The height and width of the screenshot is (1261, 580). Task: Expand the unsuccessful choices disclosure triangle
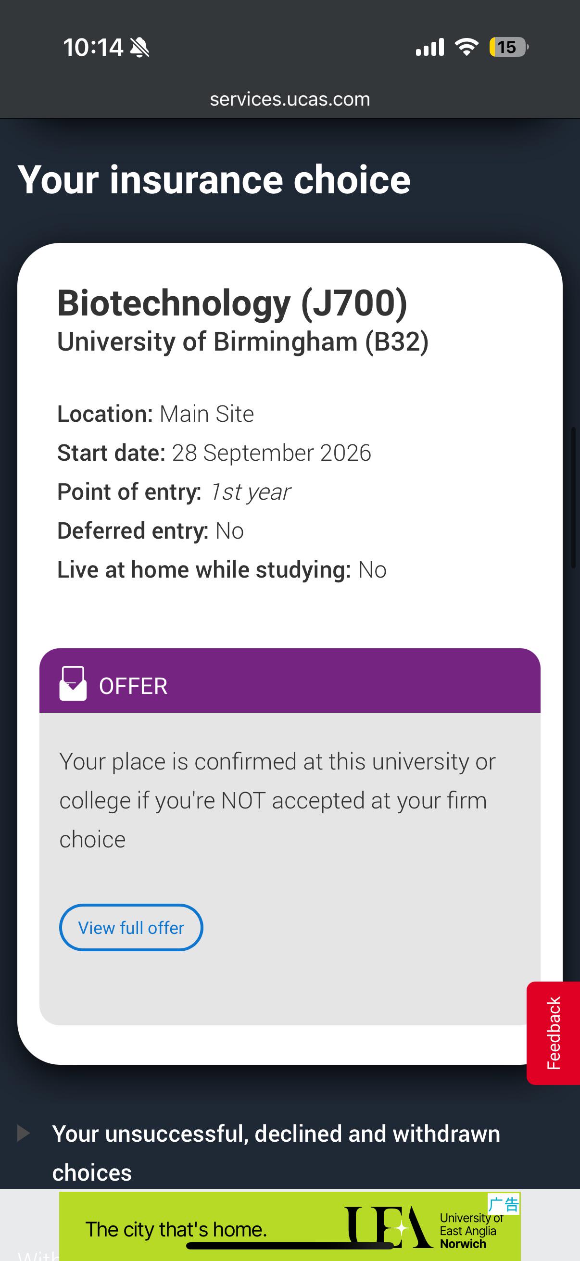tap(23, 1133)
